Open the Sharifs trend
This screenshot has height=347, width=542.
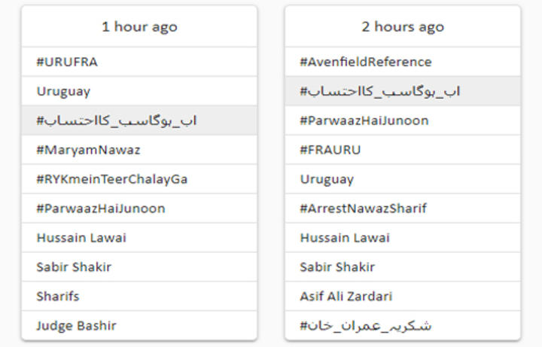click(x=139, y=297)
